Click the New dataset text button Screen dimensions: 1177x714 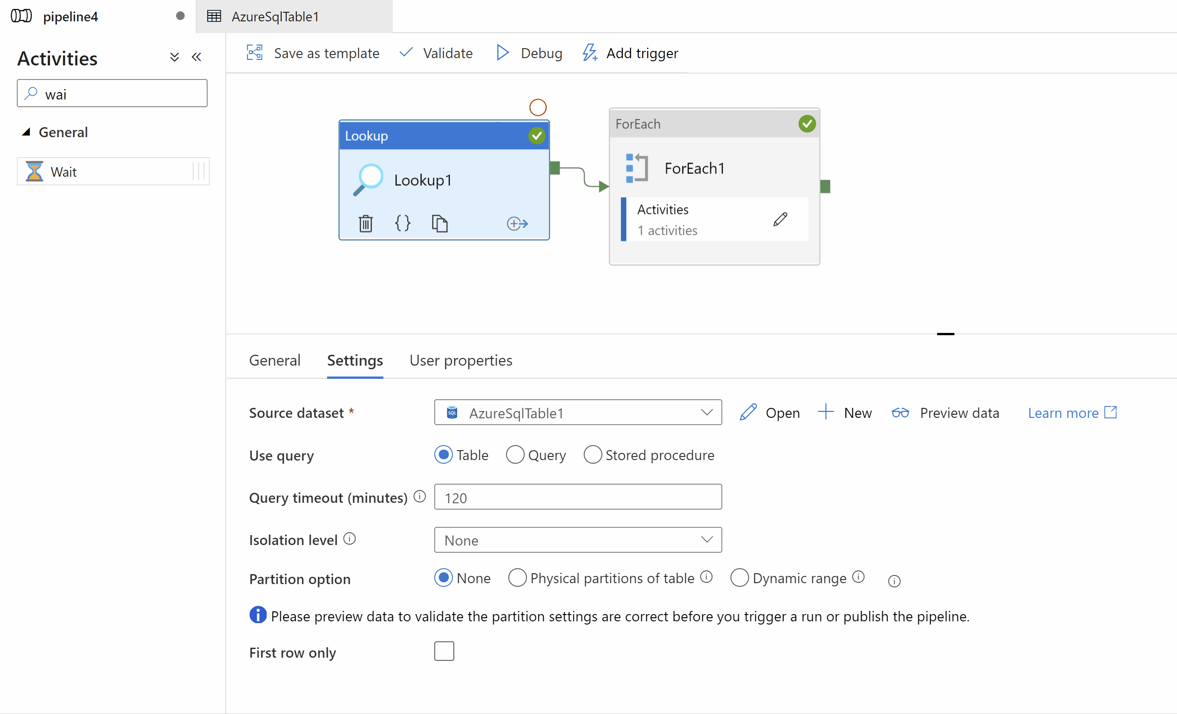pyautogui.click(x=858, y=413)
